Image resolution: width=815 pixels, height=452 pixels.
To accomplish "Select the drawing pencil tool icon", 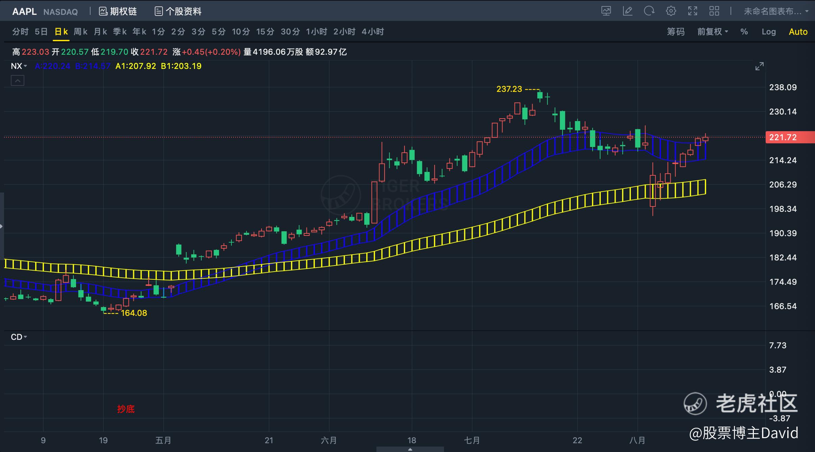I will click(628, 11).
